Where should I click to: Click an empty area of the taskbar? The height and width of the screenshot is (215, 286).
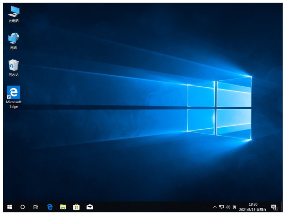click(x=150, y=207)
